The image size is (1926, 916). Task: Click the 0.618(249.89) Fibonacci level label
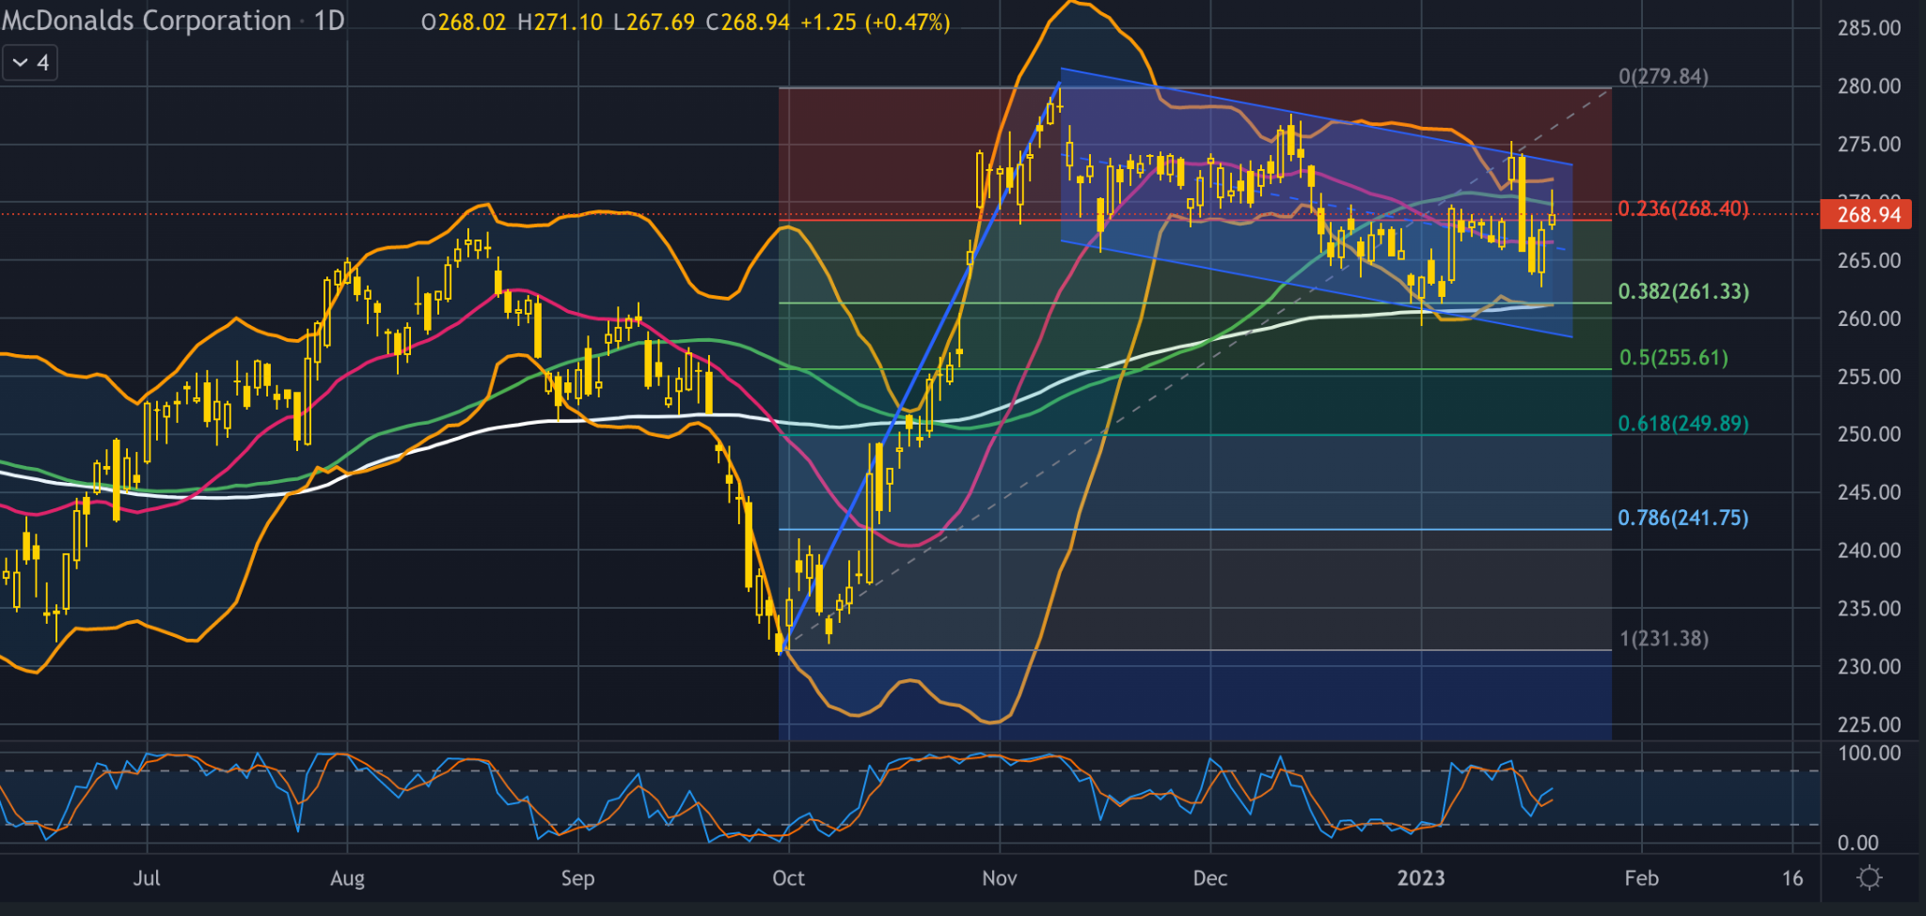click(1683, 423)
